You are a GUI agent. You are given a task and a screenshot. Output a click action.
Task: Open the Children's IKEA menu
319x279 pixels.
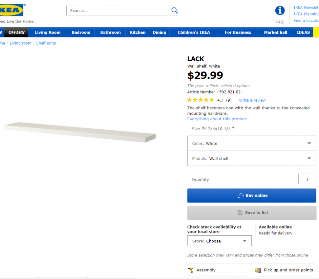coord(194,32)
